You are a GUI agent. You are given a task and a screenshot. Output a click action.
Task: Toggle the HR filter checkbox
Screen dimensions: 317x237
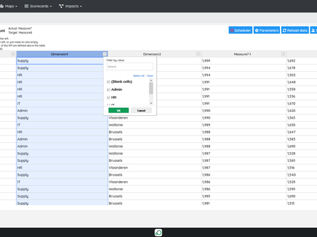pyautogui.click(x=108, y=97)
